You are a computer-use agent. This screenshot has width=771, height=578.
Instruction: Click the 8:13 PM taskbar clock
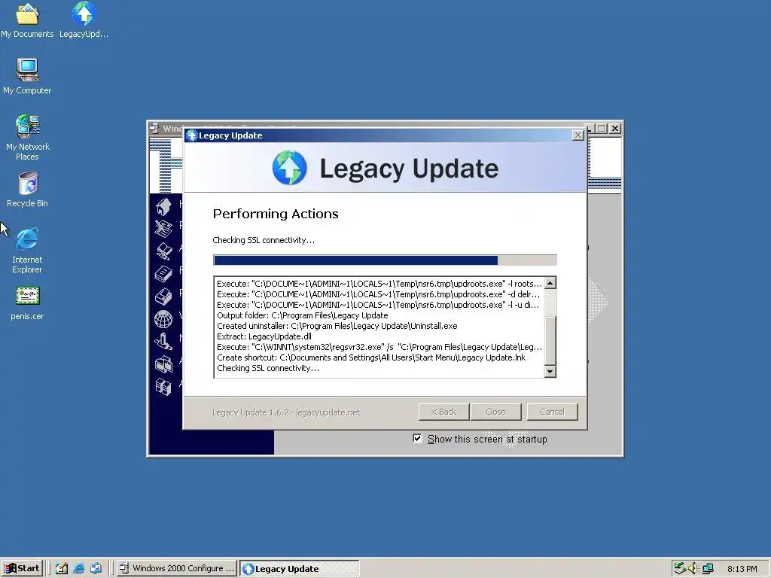tap(742, 569)
